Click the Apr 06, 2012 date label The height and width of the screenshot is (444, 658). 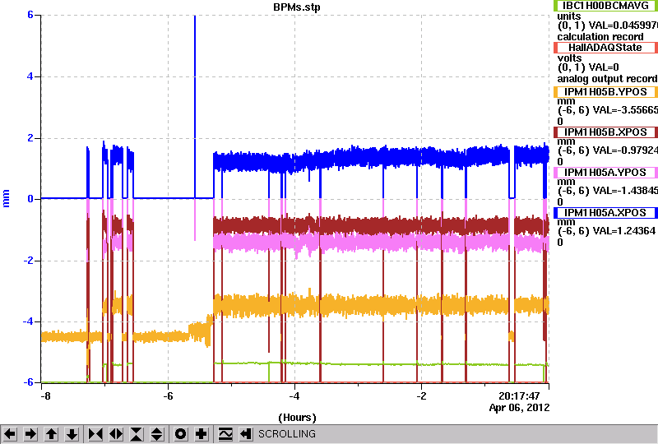519,408
